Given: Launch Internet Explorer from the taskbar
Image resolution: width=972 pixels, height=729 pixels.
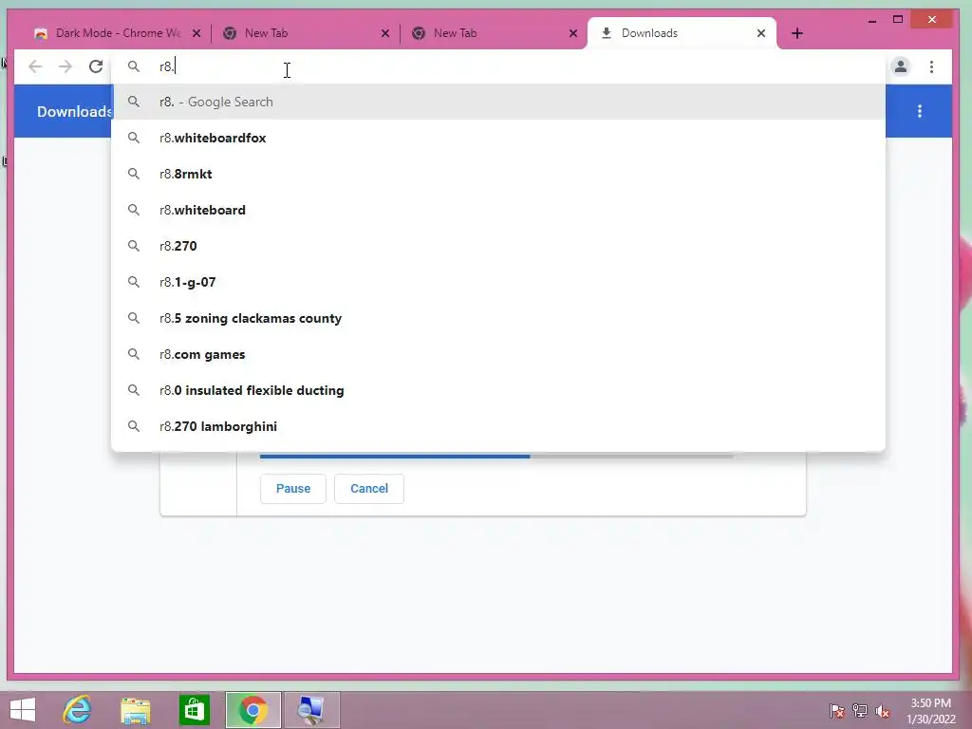Looking at the screenshot, I should 78,710.
